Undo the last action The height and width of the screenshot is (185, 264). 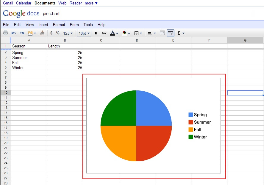(14, 33)
